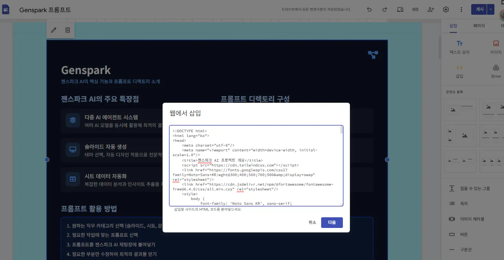504x260 pixels.
Task: Expand the publish dropdown arrow
Action: (x=491, y=10)
